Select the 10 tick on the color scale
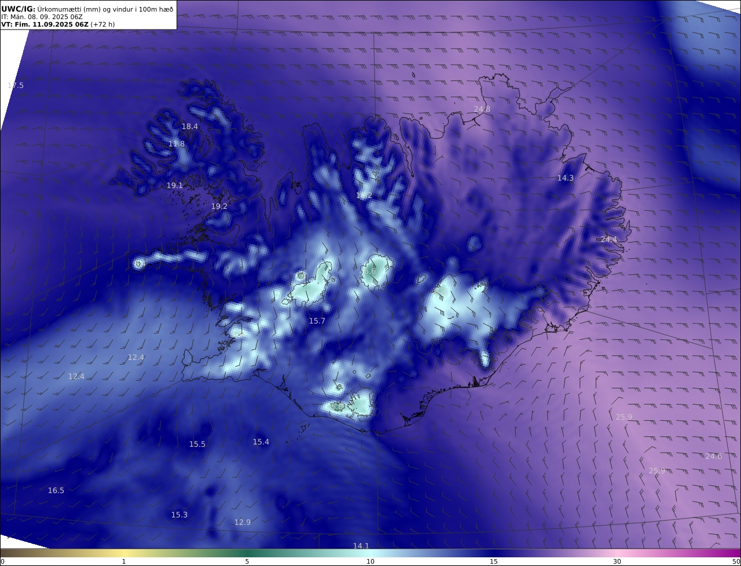 click(x=370, y=561)
